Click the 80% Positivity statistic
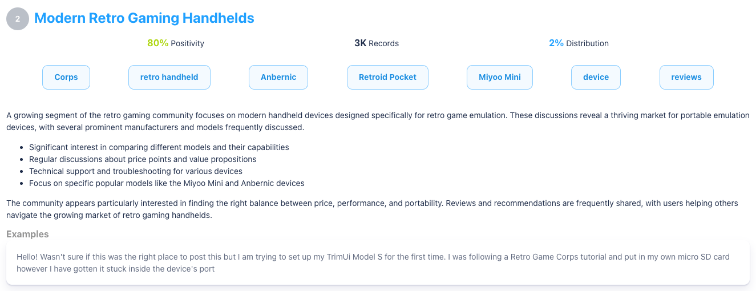756x291 pixels. pos(176,43)
